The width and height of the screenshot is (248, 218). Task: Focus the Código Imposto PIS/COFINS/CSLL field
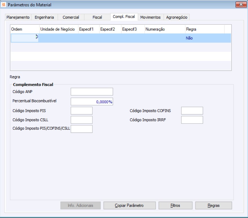pos(81,129)
